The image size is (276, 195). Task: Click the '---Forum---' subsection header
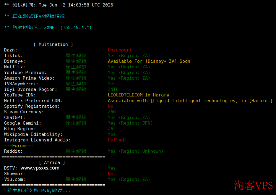tap(19, 146)
